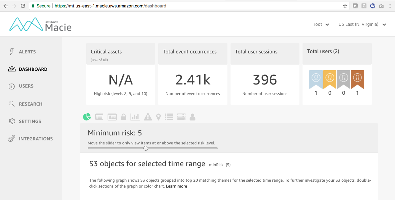Click the Total users (2) heading
395x200 pixels.
[323, 52]
